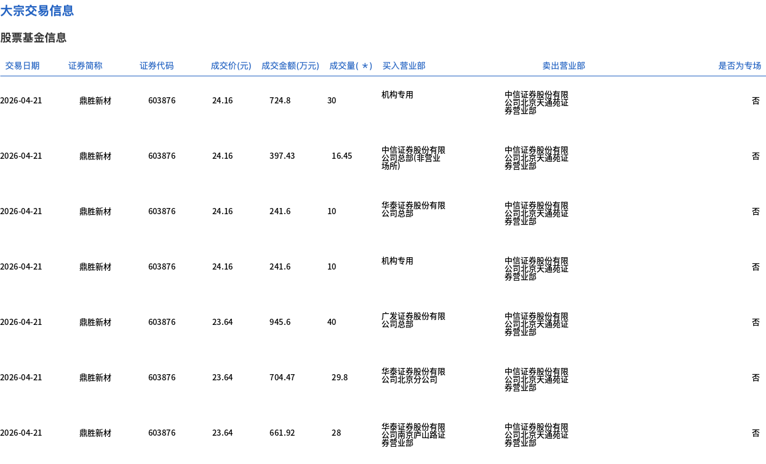Select the 704.47 amount cell
The height and width of the screenshot is (464, 766).
(282, 378)
